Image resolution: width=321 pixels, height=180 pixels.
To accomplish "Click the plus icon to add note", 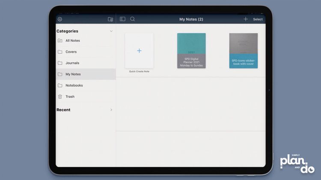I will pyautogui.click(x=246, y=19).
